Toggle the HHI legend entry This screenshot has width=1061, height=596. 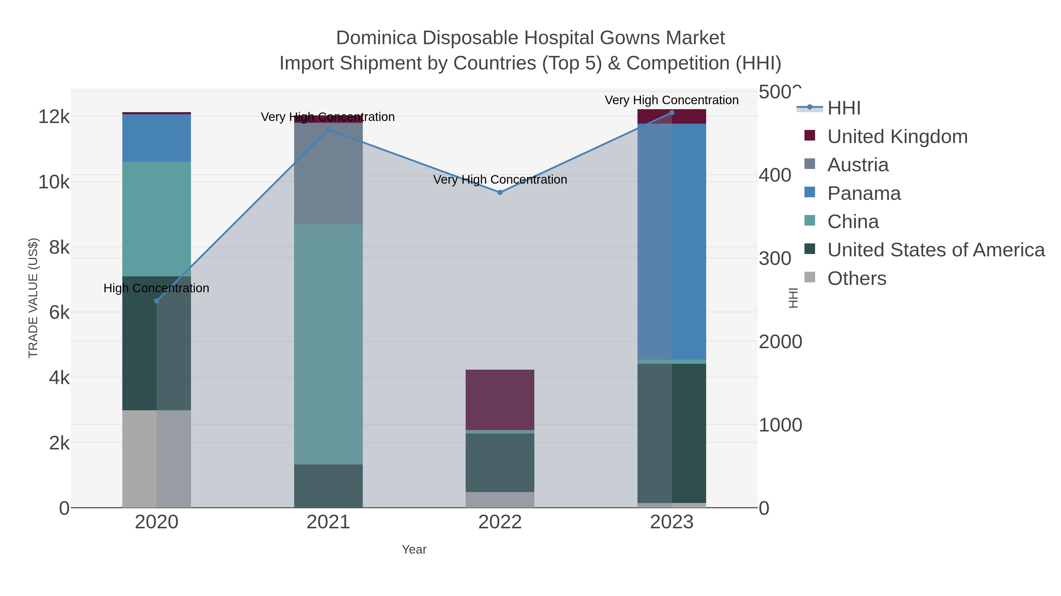(x=829, y=108)
